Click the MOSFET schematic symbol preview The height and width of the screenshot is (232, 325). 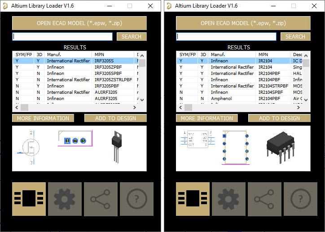pos(29,148)
